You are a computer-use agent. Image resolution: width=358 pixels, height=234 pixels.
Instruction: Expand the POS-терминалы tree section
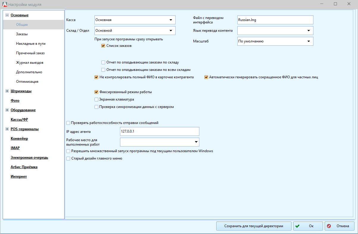tap(7, 129)
